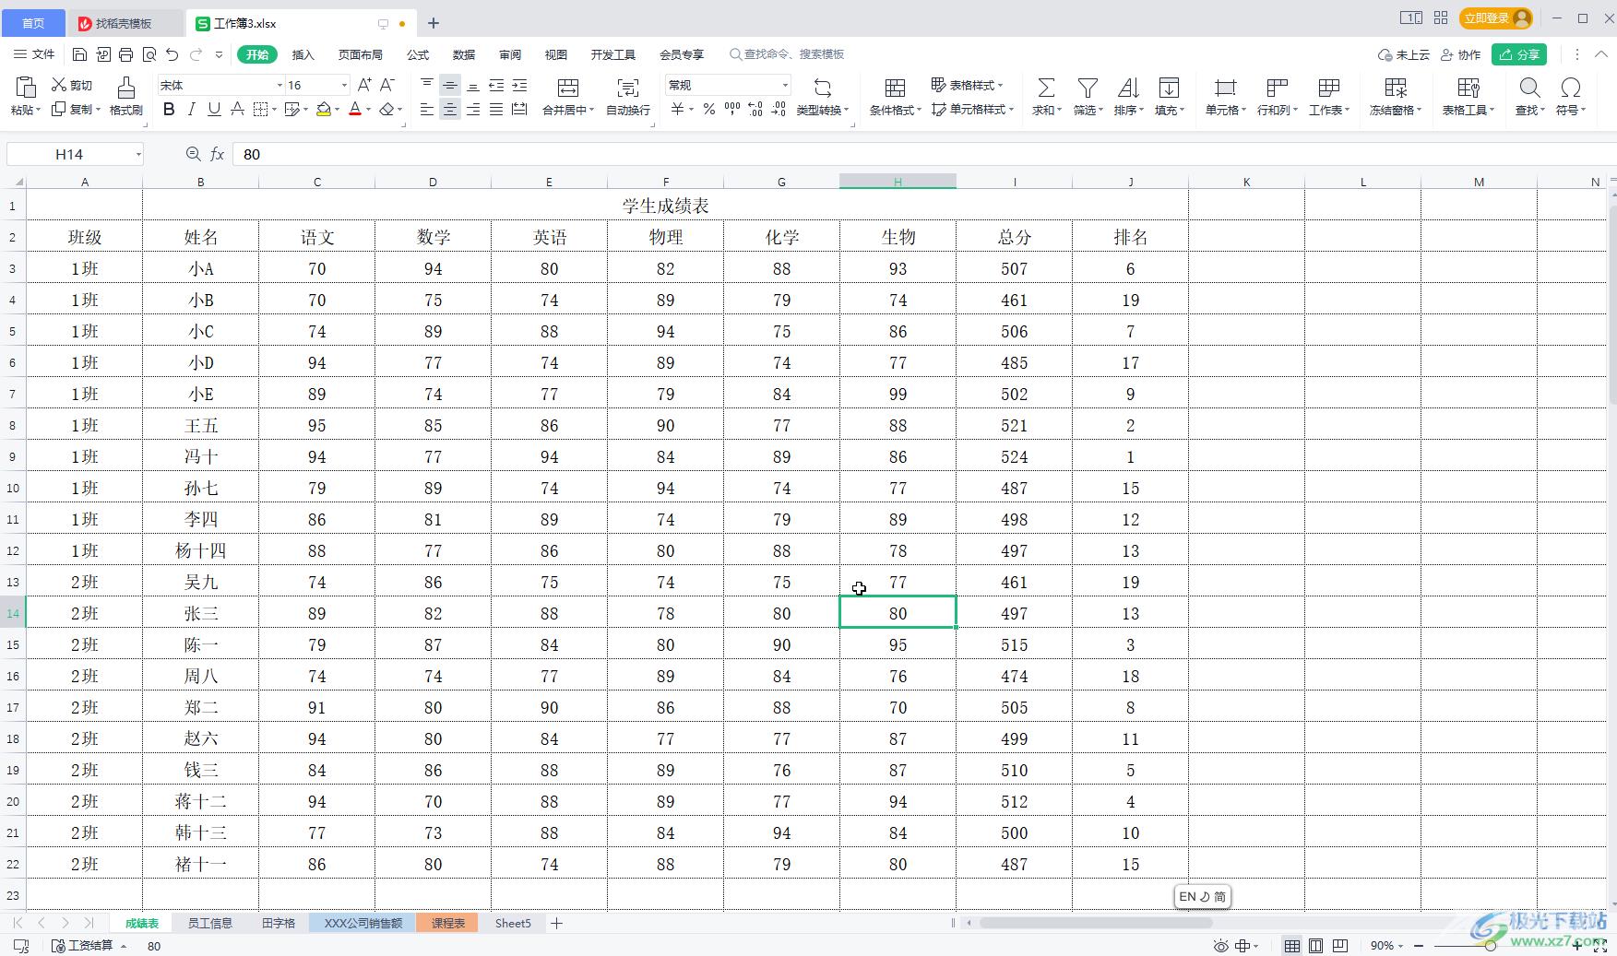Click the strikethrough text icon
Screen dimensions: 1617x956
point(237,110)
